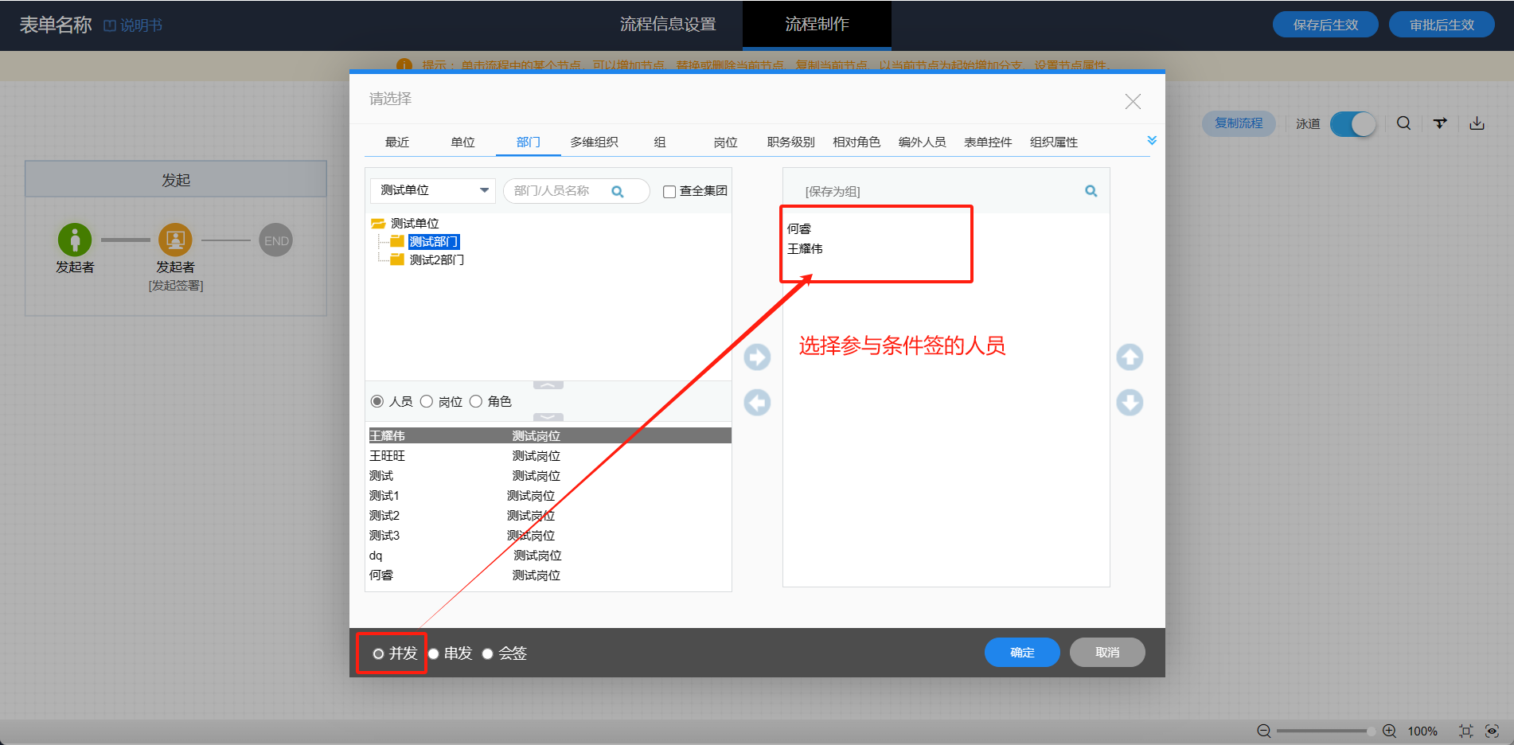Click the magnifier in department name search box
The height and width of the screenshot is (745, 1514).
click(x=617, y=192)
